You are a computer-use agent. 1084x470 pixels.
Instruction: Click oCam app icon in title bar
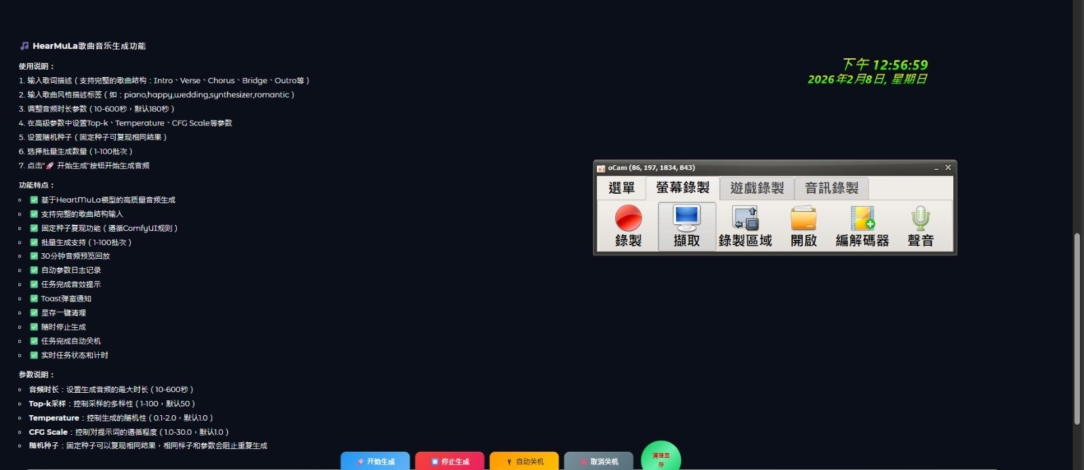601,168
